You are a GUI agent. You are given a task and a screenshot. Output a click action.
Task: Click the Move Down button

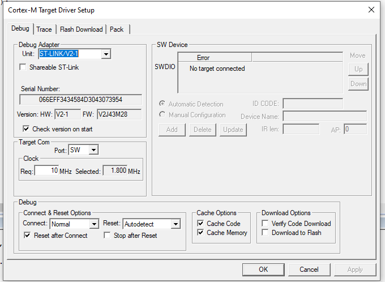tap(358, 84)
